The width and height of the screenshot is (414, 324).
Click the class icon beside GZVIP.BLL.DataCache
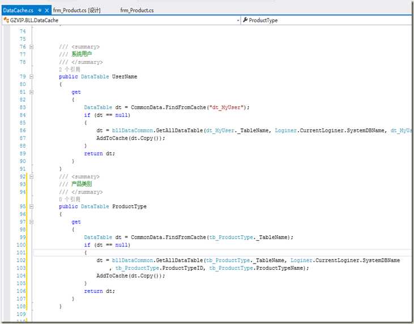pyautogui.click(x=6, y=20)
